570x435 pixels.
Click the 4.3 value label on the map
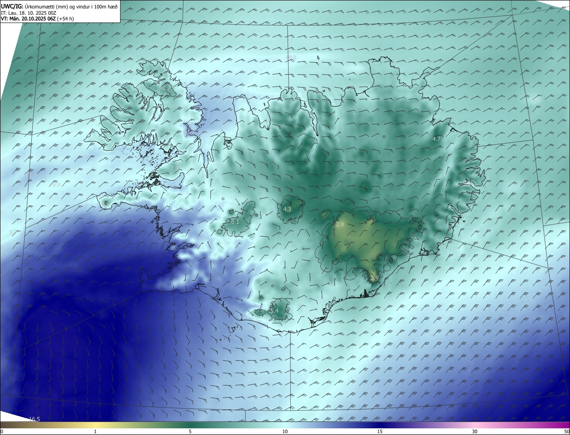[287, 209]
